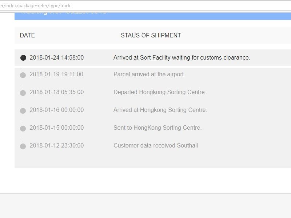Screen dimensions: 291x218
Task: Click the dark dot for the 2018-01-24 entry
Action: coord(23,58)
